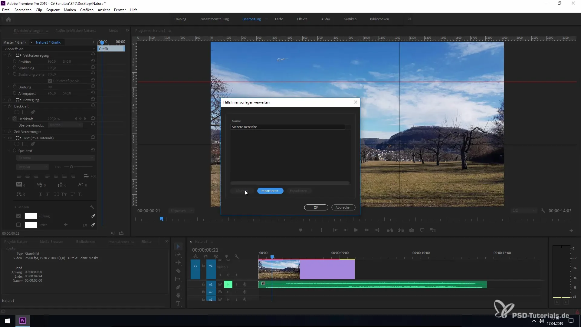Click the Mark Out brace icon
The height and width of the screenshot is (327, 581).
click(x=321, y=230)
